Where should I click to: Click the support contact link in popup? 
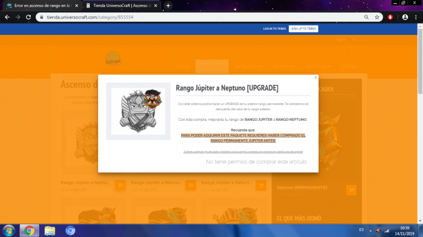(x=243, y=152)
